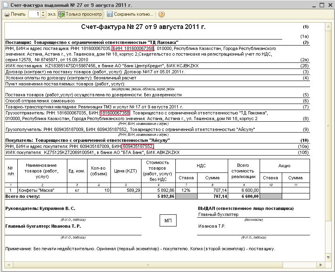
Task: Click the МП stamp box
Action: tap(168, 220)
